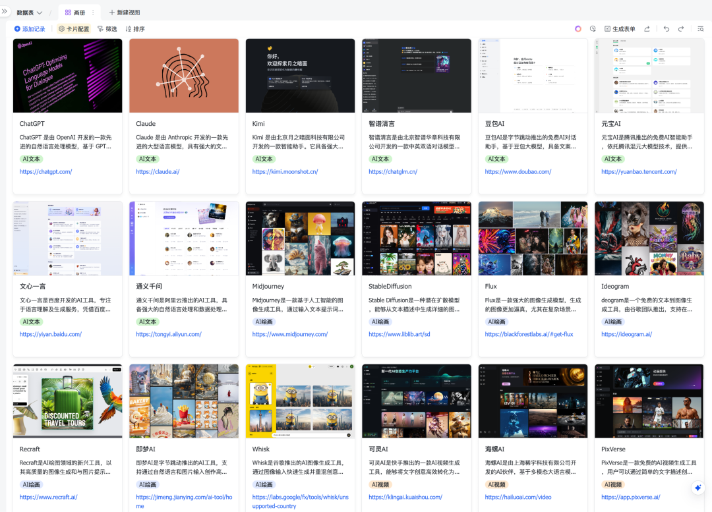This screenshot has height=512, width=712.
Task: Open the https://klingai.kuaishou.com/ link
Action: [405, 497]
